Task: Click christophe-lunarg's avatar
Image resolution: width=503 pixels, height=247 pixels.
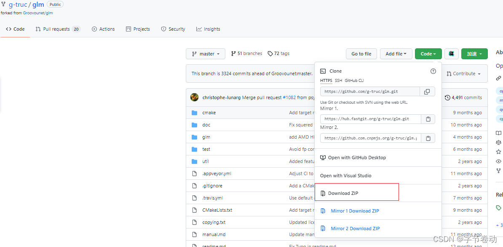Action: [194, 97]
